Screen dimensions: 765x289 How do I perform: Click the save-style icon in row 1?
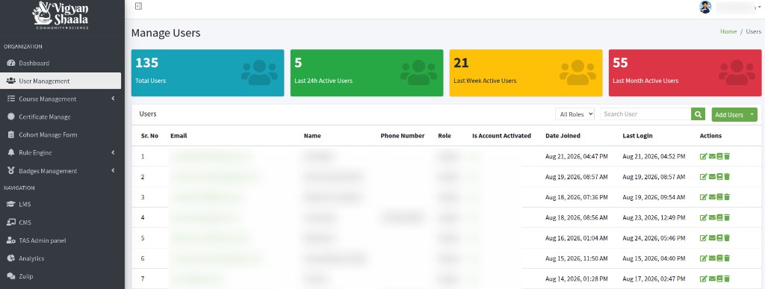click(x=719, y=156)
